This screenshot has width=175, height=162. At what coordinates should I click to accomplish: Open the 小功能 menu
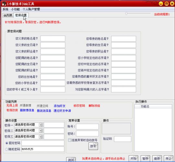click(x=16, y=9)
